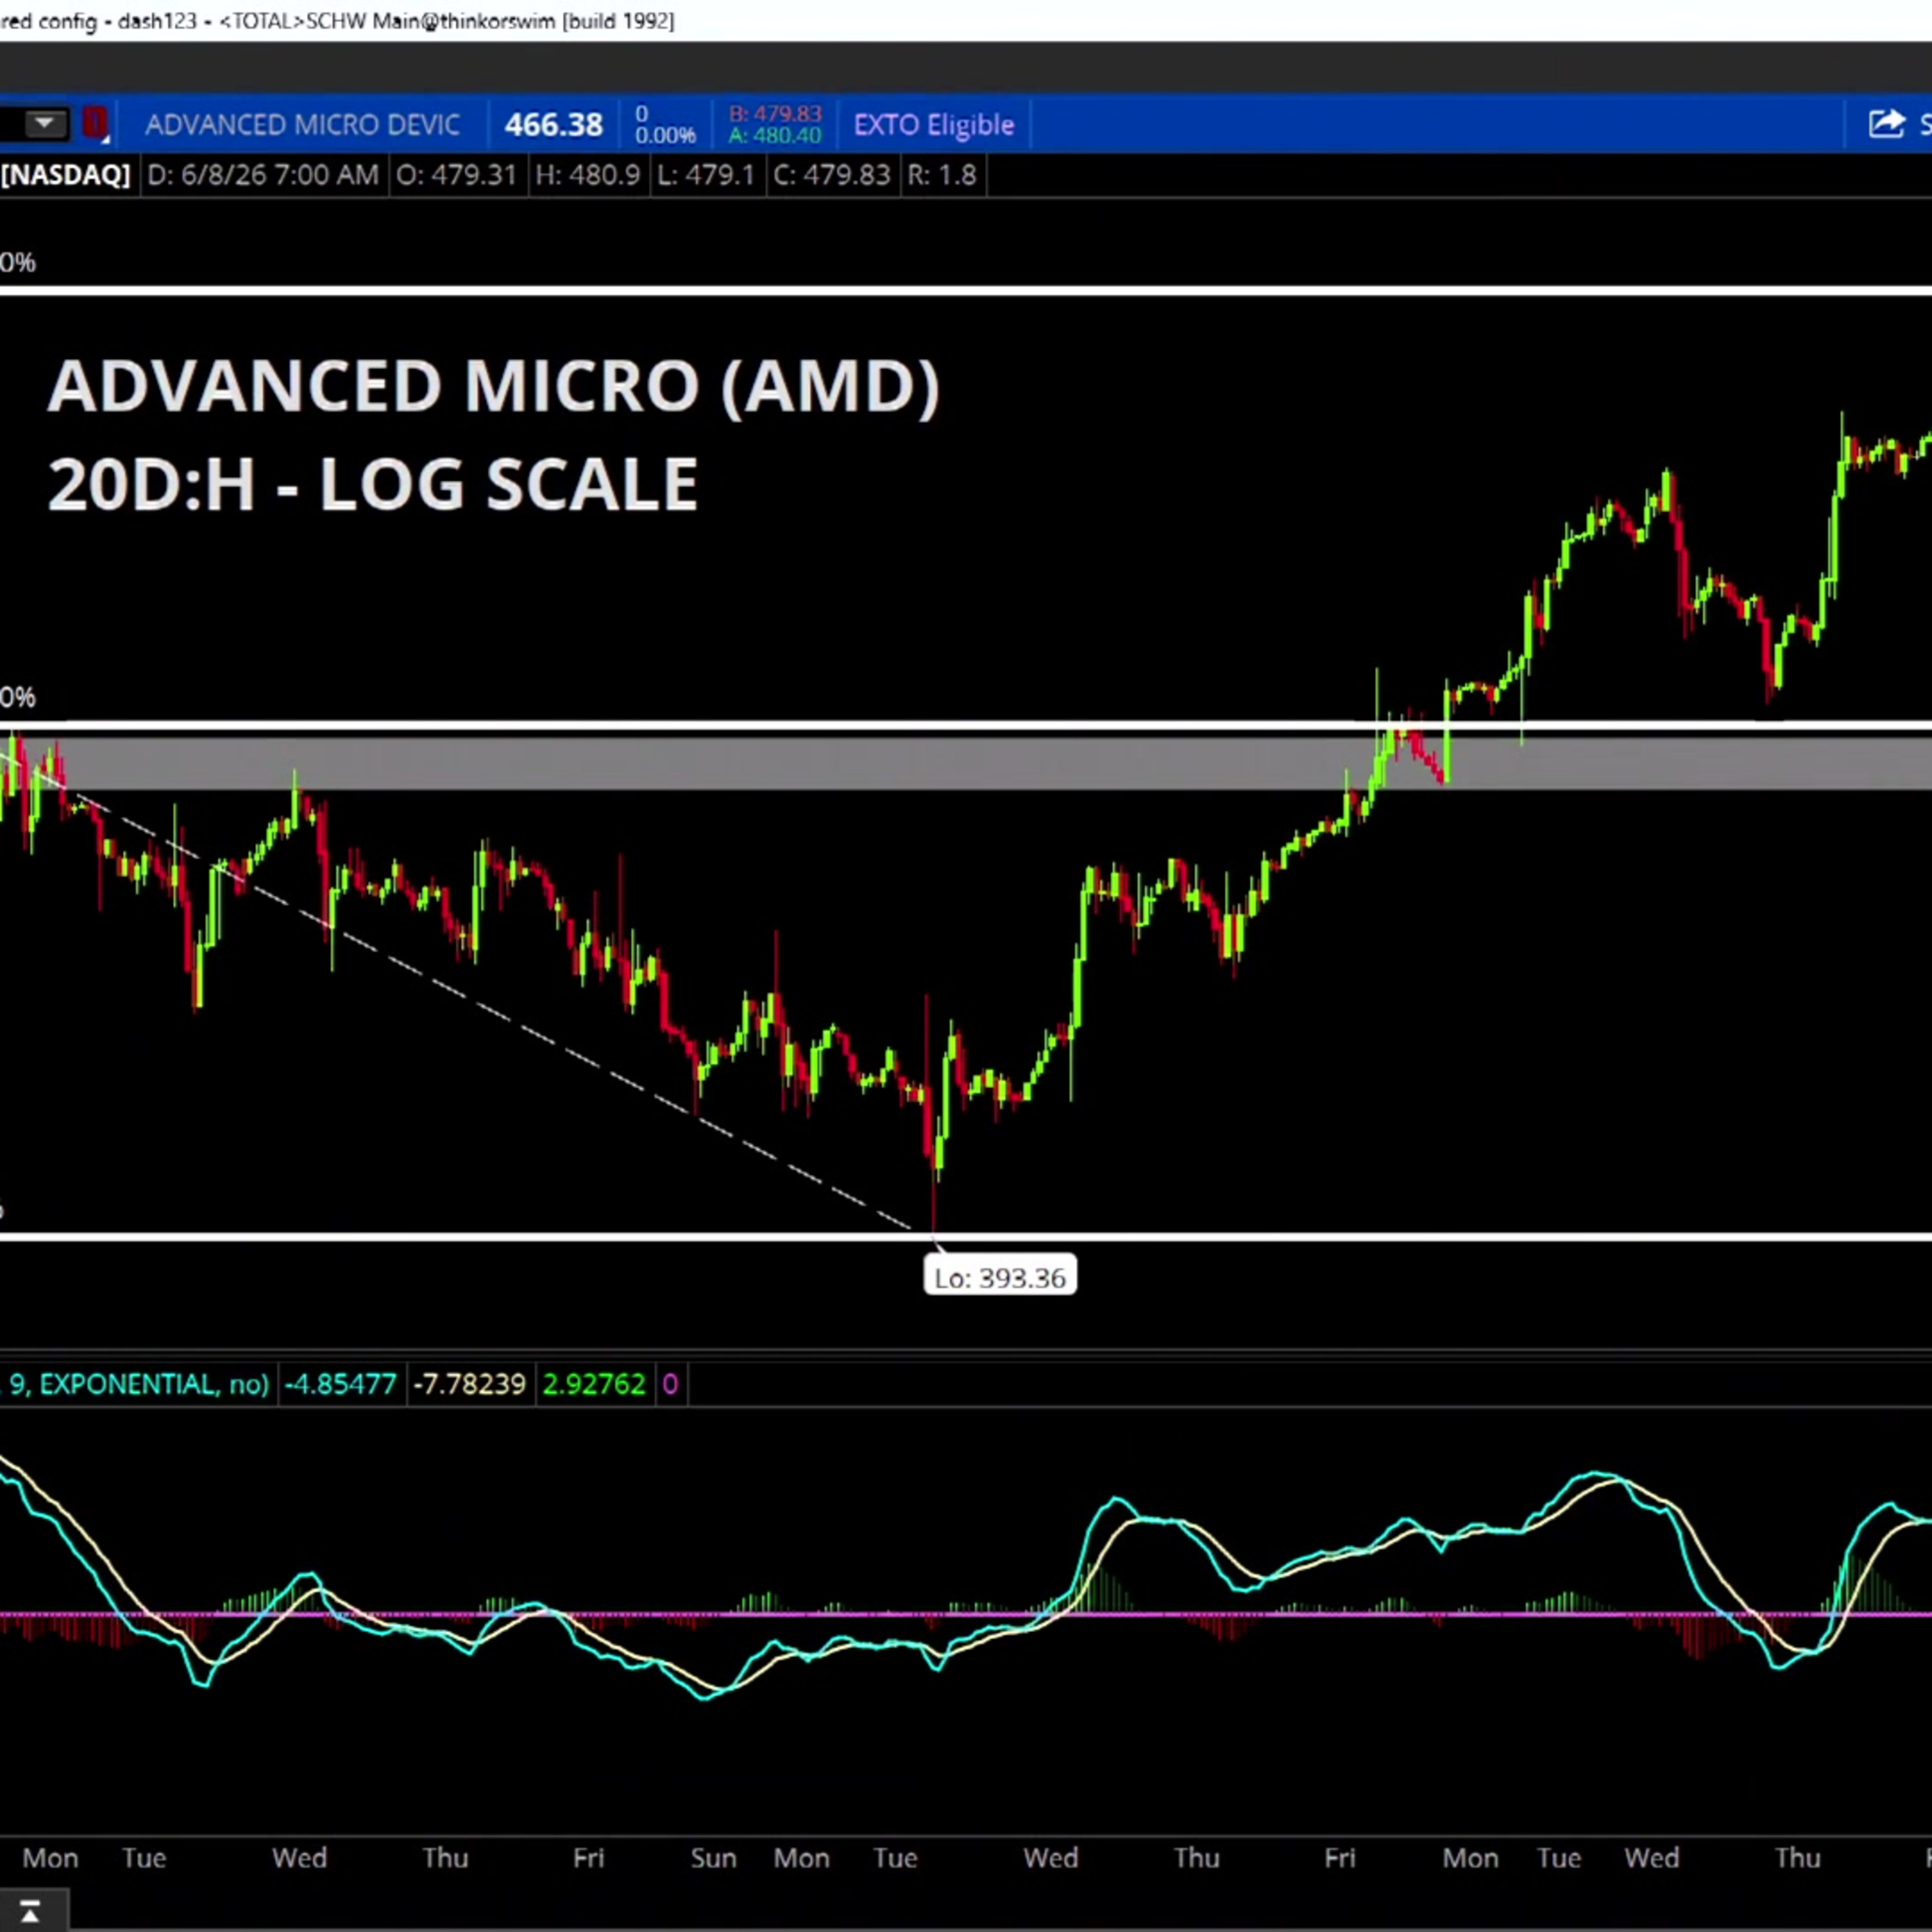Image resolution: width=1932 pixels, height=1932 pixels.
Task: Click the range value R: 1.8
Action: pyautogui.click(x=941, y=175)
